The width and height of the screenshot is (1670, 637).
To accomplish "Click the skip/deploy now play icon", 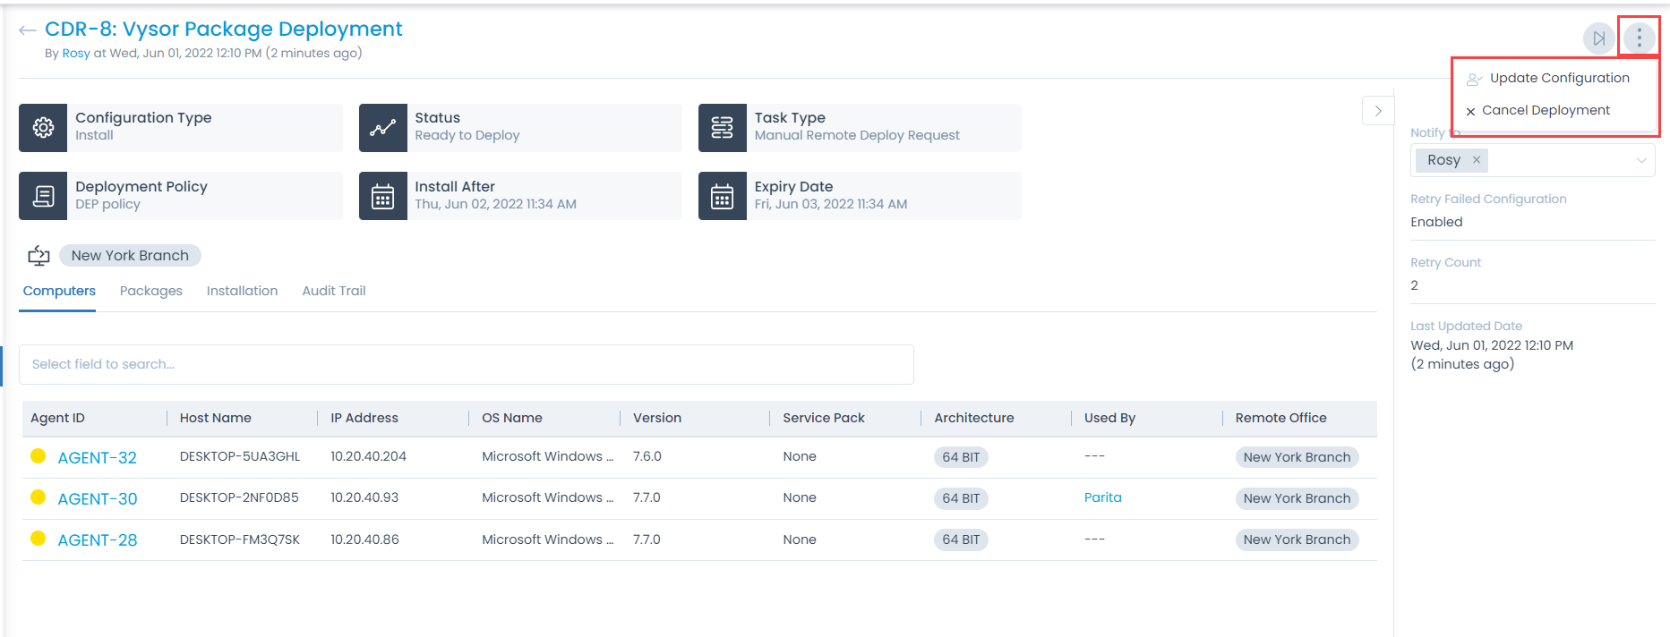I will click(x=1598, y=38).
